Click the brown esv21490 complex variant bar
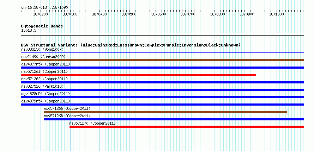The width and height of the screenshot is (314, 151). coord(162,60)
